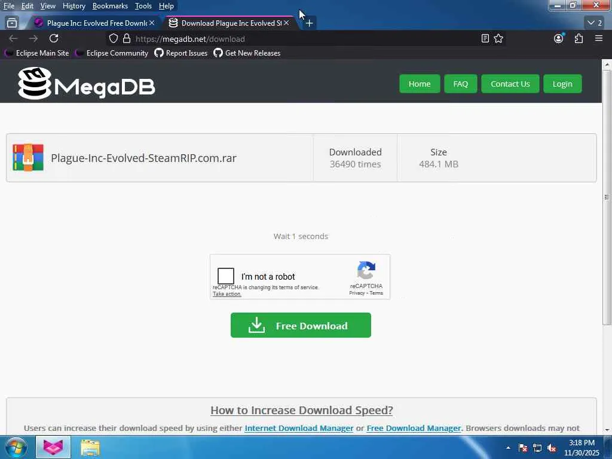This screenshot has width=612, height=459.
Task: Click the Contact Us button
Action: pyautogui.click(x=510, y=84)
